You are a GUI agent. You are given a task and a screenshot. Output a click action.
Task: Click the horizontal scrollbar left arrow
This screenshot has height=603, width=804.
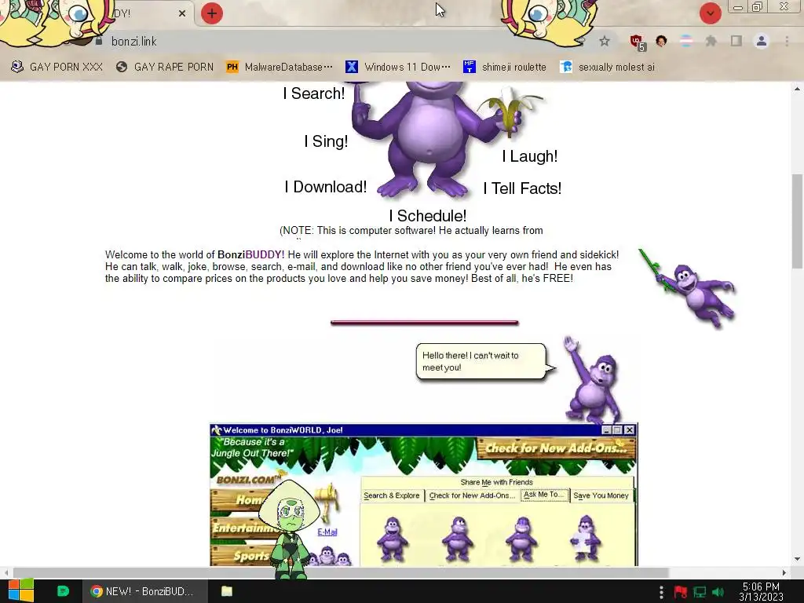pos(5,572)
